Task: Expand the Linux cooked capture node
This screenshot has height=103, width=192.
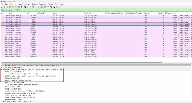Action: [1, 68]
